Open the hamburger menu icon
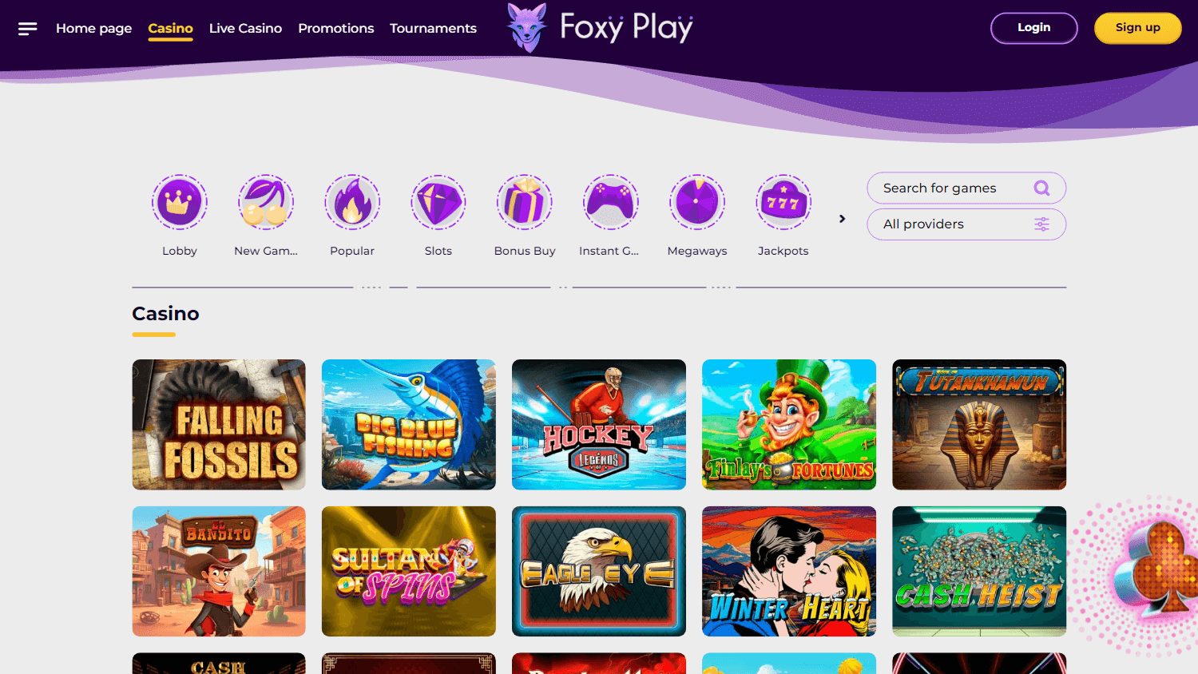Screen dimensions: 1198x674 pyautogui.click(x=28, y=29)
